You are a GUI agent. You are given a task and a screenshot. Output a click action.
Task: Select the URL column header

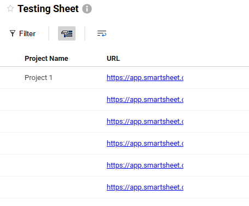tap(113, 59)
